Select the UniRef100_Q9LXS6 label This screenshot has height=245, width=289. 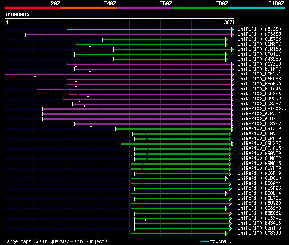[259, 94]
